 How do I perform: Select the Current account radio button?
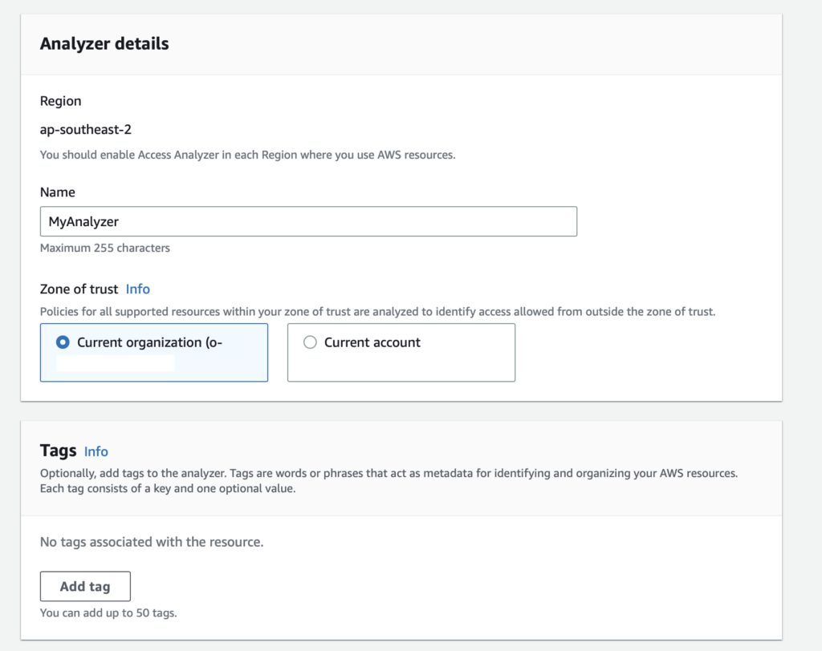(x=310, y=342)
